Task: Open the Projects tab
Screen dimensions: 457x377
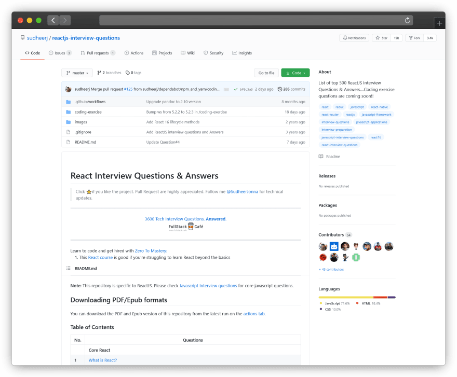Action: 162,53
